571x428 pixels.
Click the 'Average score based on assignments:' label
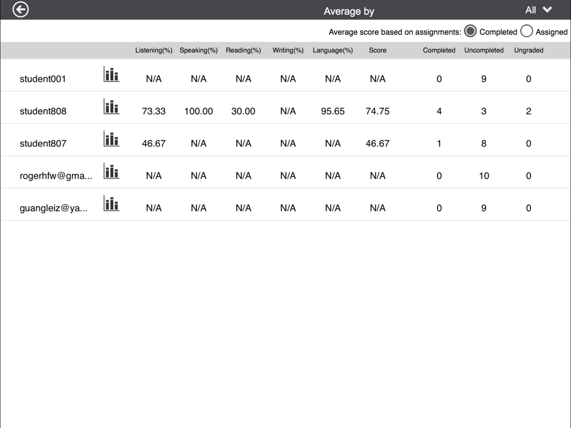tap(395, 32)
